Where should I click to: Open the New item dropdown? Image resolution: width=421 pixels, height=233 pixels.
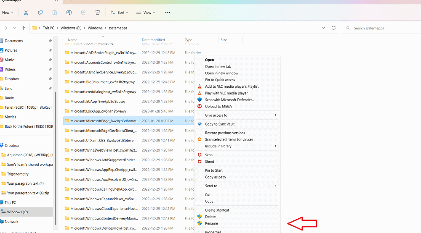click(8, 12)
